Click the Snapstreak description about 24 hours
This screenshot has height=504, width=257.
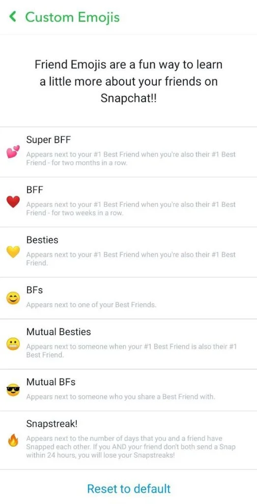[x=131, y=447]
